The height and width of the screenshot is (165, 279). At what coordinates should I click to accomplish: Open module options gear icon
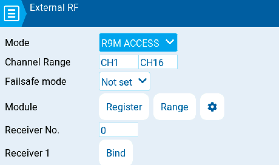pyautogui.click(x=212, y=107)
